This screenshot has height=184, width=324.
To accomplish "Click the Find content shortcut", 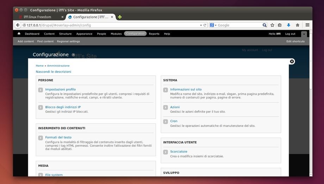I will click(x=45, y=41).
